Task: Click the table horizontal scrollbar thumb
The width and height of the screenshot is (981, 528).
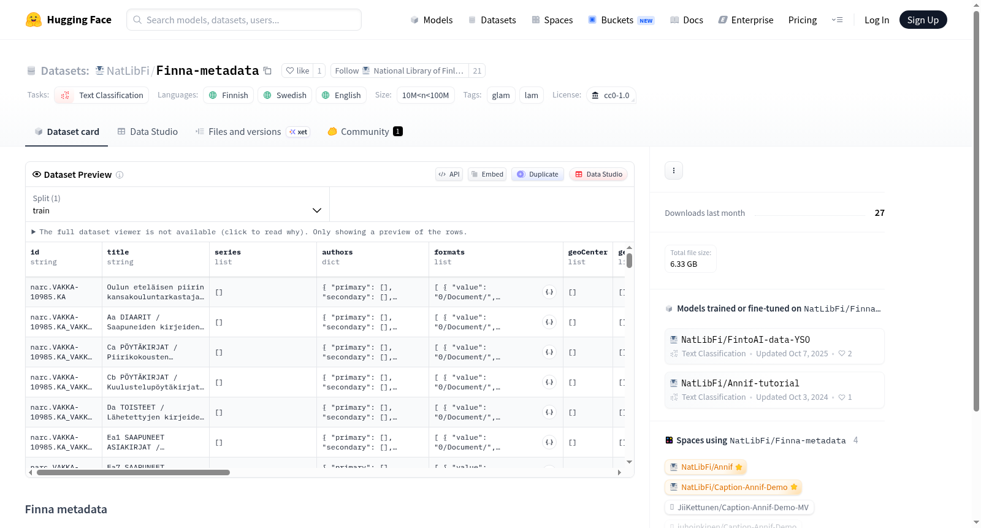Action: pos(133,472)
